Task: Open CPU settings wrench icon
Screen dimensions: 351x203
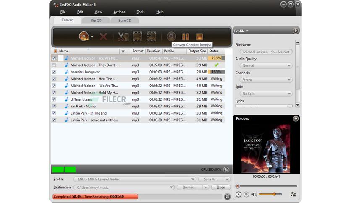Action: 226,170
